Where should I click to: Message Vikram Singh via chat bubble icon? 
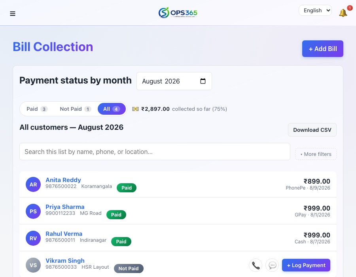pos(272,265)
